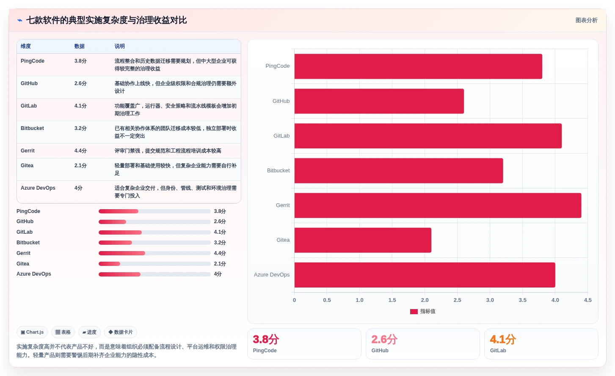Click the Gitea progress bar
615x376 pixels.
point(154,264)
